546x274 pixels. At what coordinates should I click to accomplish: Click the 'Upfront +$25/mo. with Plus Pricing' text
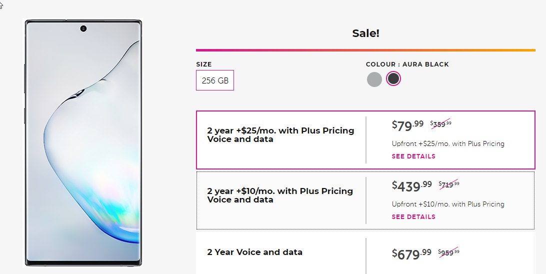(x=448, y=143)
